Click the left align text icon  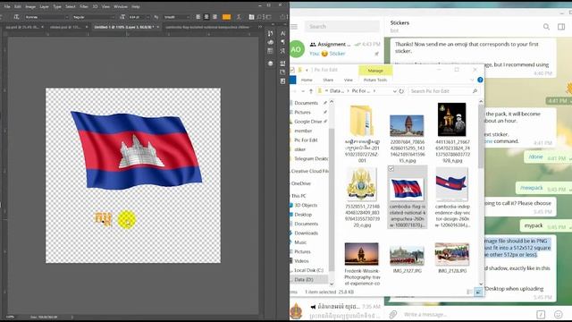(x=198, y=17)
